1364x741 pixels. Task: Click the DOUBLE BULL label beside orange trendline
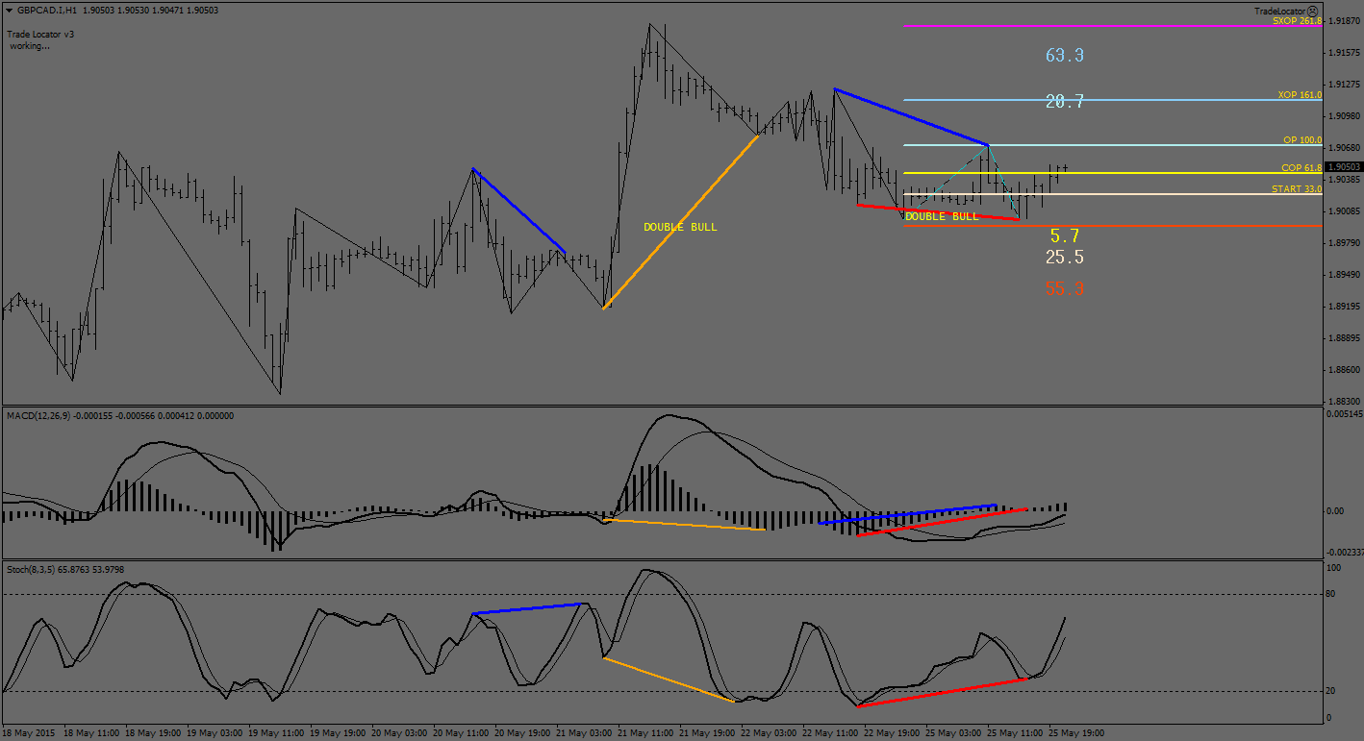pos(680,227)
